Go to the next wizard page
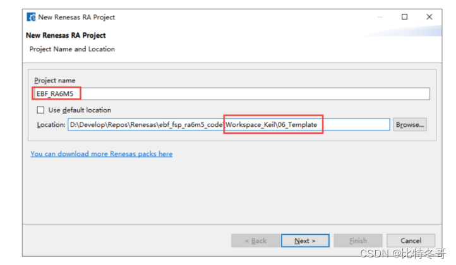The image size is (456, 265). (x=305, y=240)
